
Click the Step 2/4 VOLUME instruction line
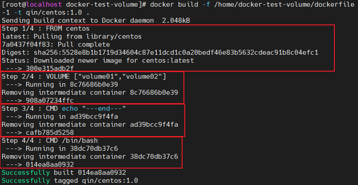(x=84, y=76)
